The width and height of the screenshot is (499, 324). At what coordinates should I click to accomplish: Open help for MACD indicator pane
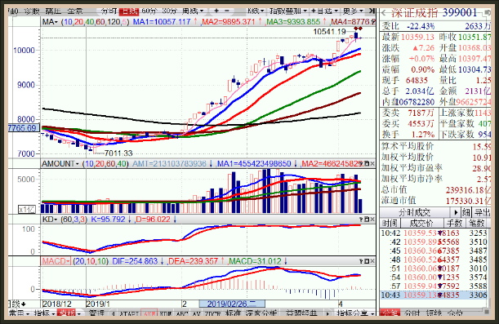click(x=361, y=261)
